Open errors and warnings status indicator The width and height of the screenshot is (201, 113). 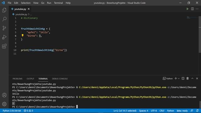29,111
